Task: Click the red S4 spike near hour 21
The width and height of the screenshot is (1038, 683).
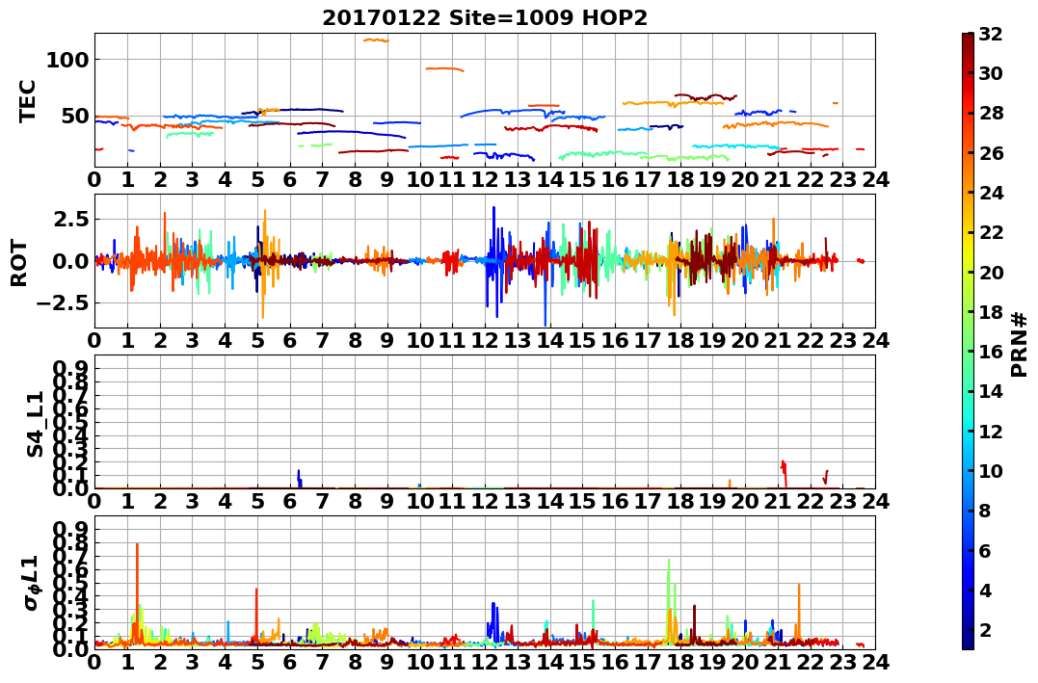Action: [785, 473]
